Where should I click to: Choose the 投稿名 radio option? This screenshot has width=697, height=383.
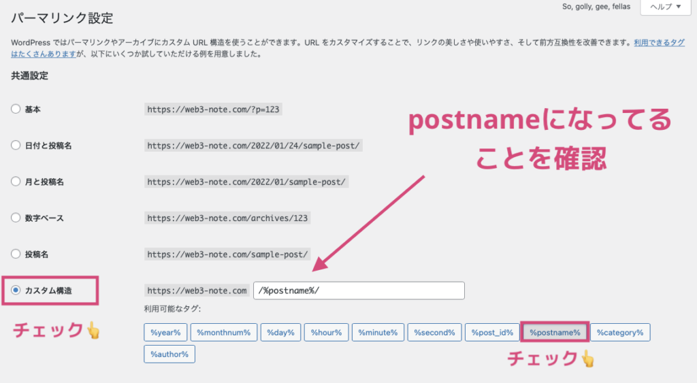tap(16, 254)
